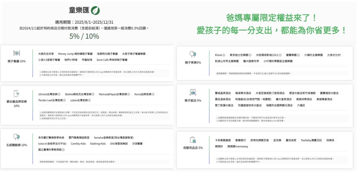
Task: Open info icon beside 國立臺灣科學教育館
Action: pos(63,150)
